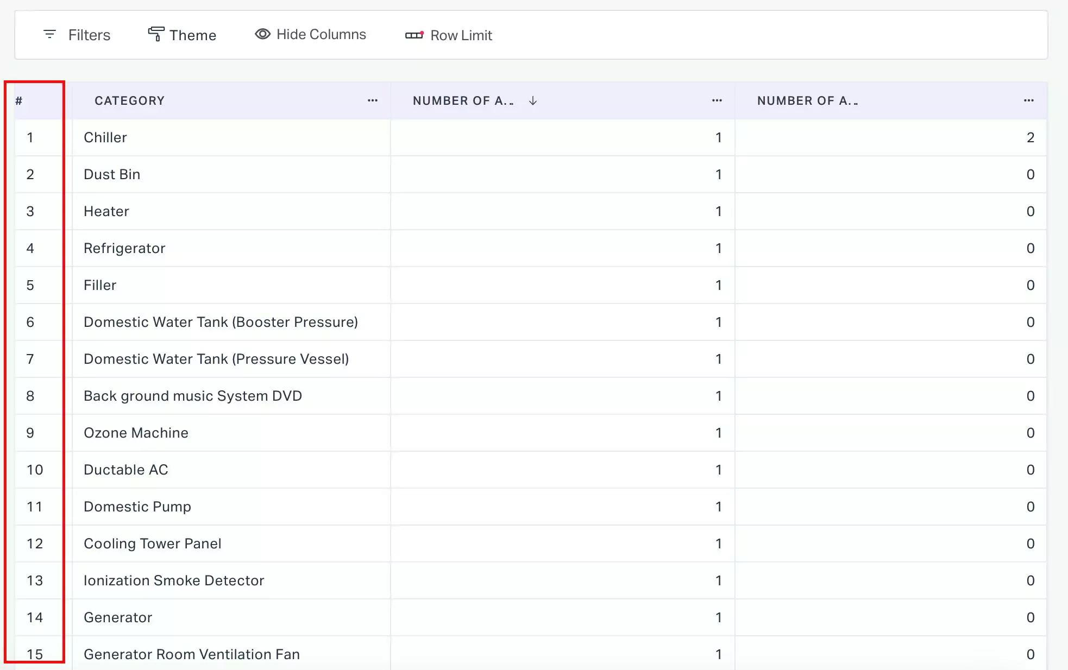Click value 2 in Chiller row
Screen dimensions: 1068x670
click(x=1030, y=137)
